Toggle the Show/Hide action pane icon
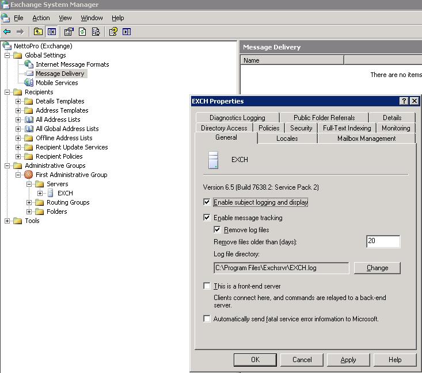This screenshot has width=422, height=373. (127, 32)
